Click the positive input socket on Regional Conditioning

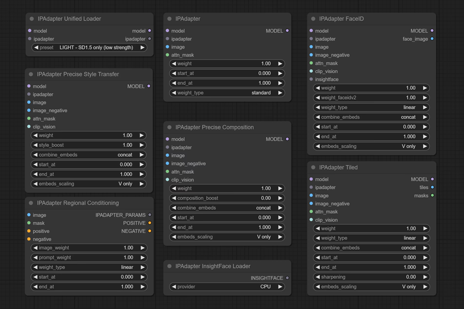point(29,231)
